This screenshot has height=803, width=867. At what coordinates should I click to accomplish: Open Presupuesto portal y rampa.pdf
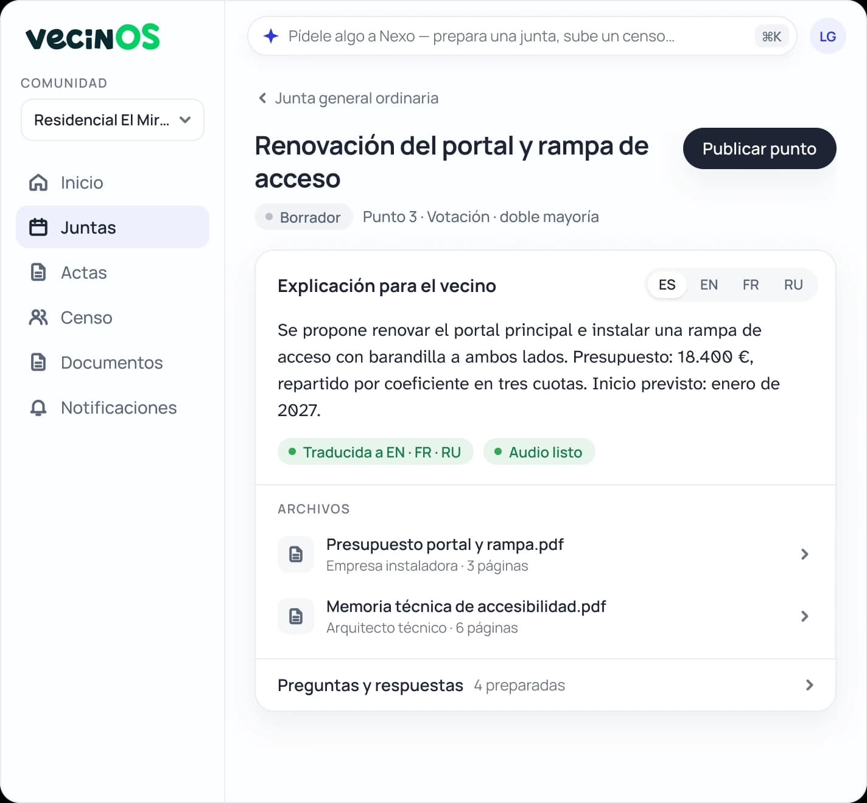click(545, 554)
